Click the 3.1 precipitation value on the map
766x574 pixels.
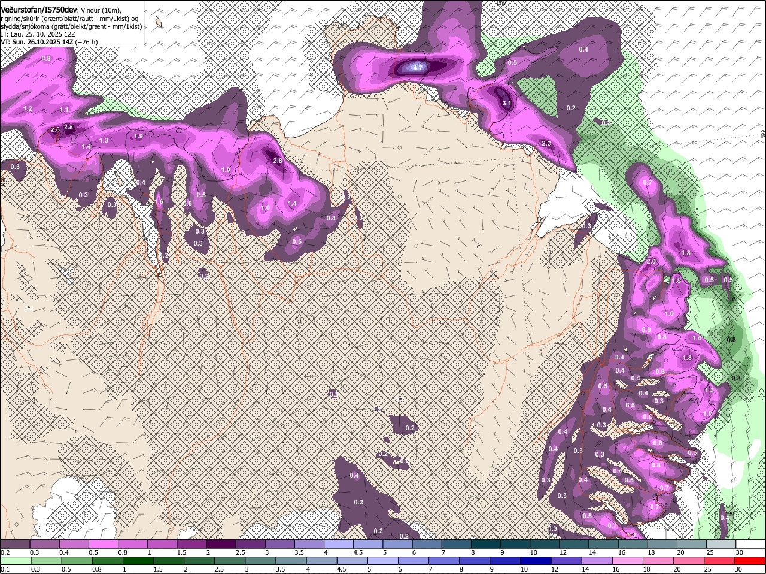click(x=506, y=104)
